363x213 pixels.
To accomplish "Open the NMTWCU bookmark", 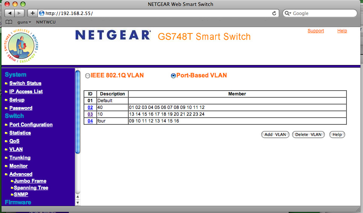I will tap(46, 22).
